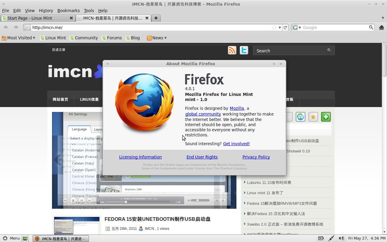This screenshot has width=387, height=242.
Task: Open the site's Twitter icon
Action: [x=244, y=50]
